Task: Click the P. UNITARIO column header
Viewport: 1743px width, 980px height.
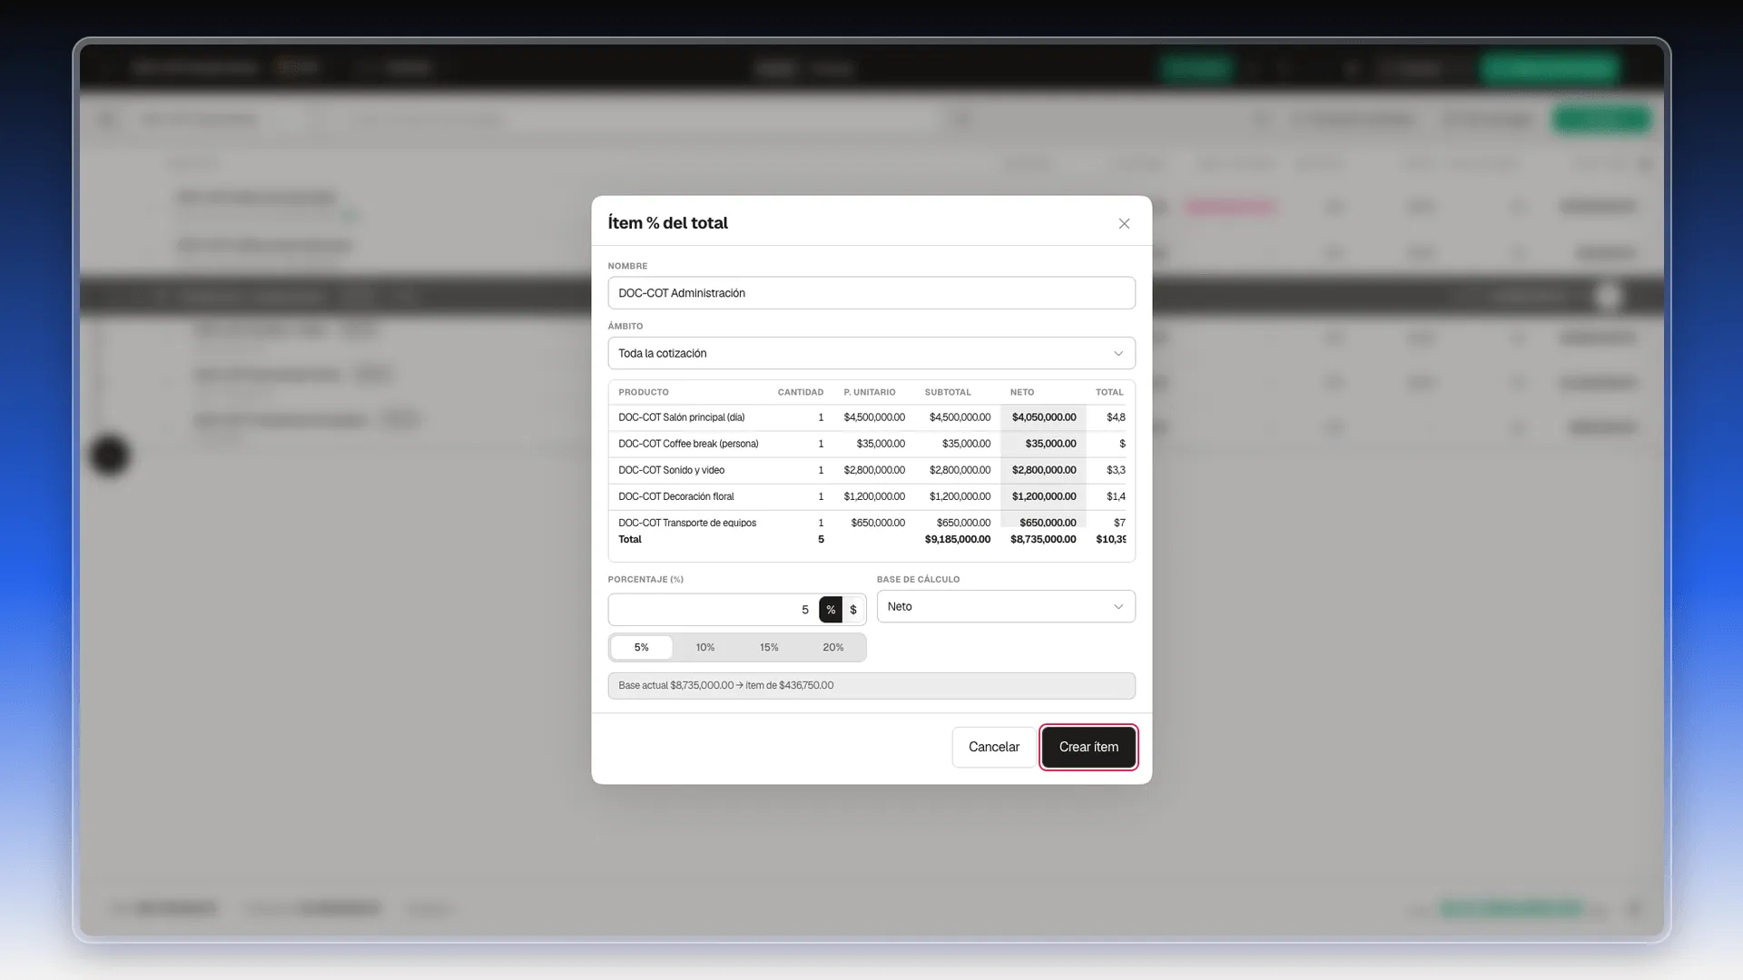Action: pyautogui.click(x=870, y=392)
